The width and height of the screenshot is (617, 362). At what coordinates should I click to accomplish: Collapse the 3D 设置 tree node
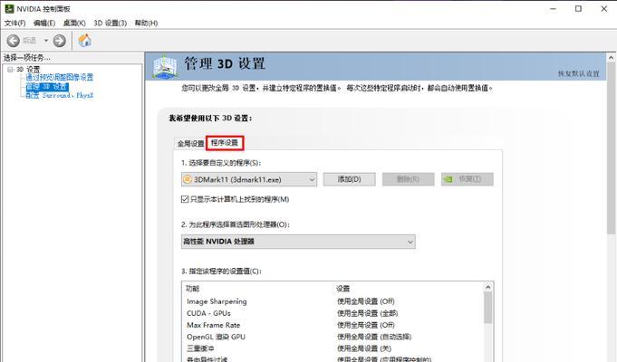click(x=10, y=70)
